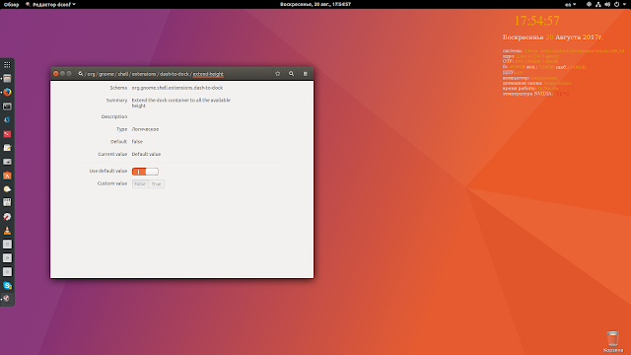Click the 17:54:57 desktop clock widget

point(536,21)
